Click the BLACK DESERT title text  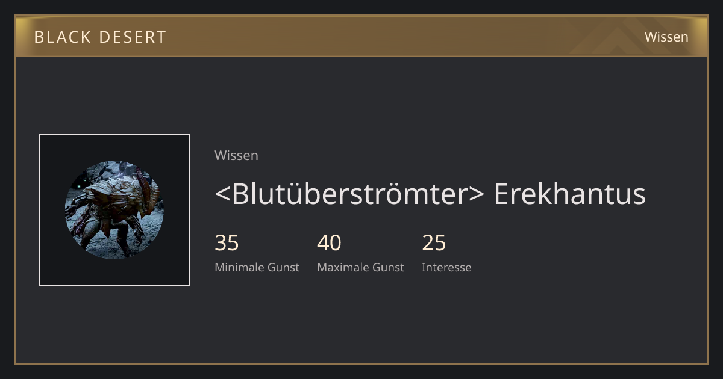(x=100, y=37)
